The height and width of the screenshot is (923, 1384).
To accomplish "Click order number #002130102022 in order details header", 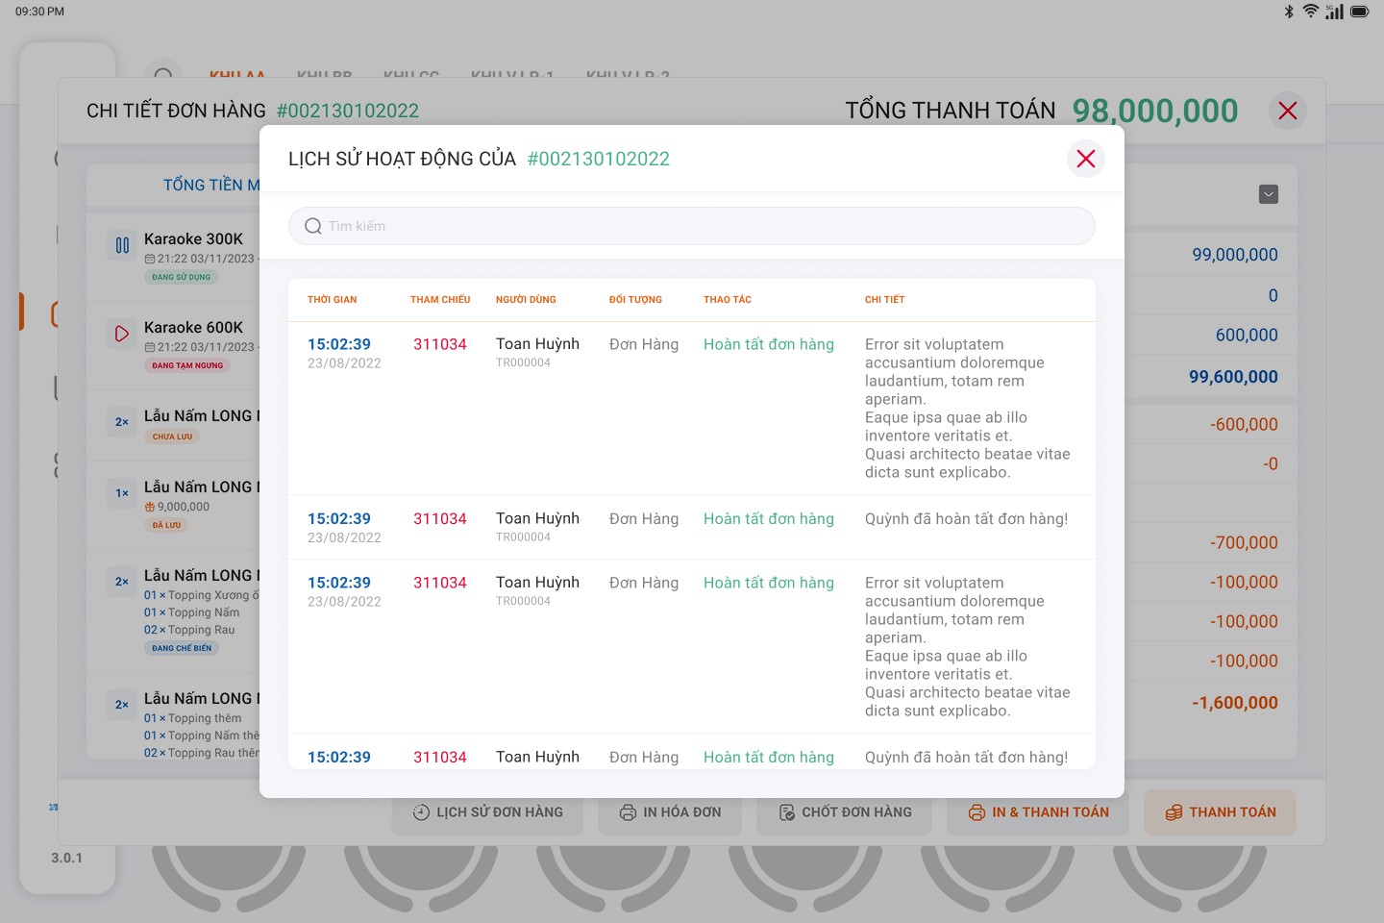I will [x=348, y=111].
